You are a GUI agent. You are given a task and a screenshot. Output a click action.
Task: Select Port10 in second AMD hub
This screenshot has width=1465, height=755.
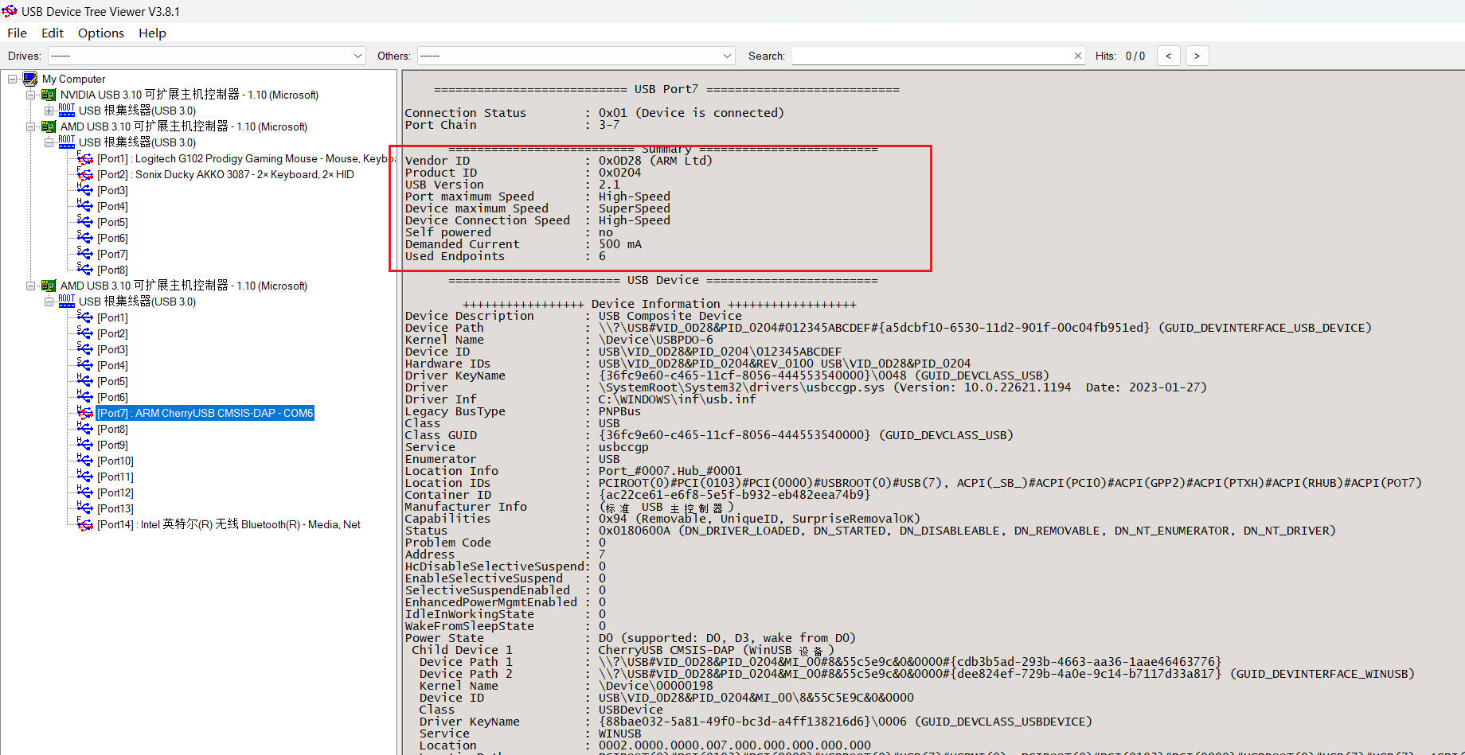[x=115, y=461]
